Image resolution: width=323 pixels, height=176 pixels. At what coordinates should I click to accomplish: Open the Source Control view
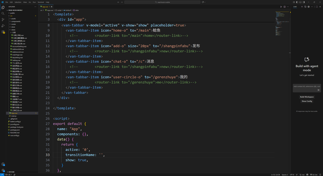click(3, 19)
